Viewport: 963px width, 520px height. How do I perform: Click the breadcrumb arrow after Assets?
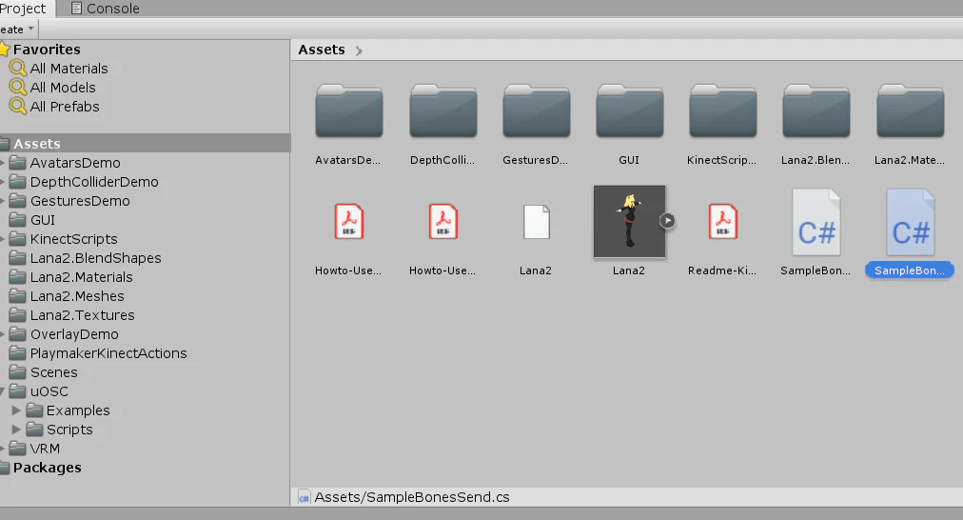coord(359,50)
